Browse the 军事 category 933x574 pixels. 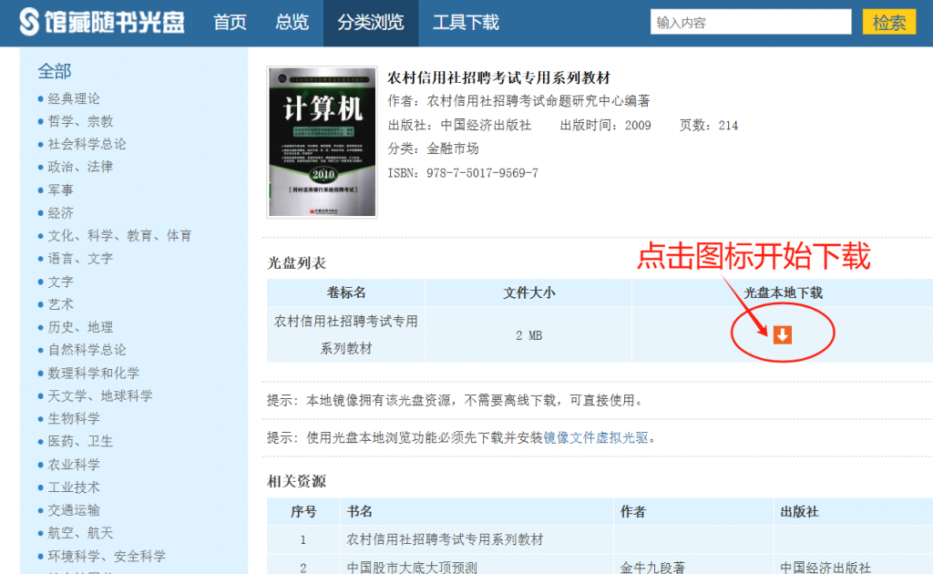coord(60,190)
